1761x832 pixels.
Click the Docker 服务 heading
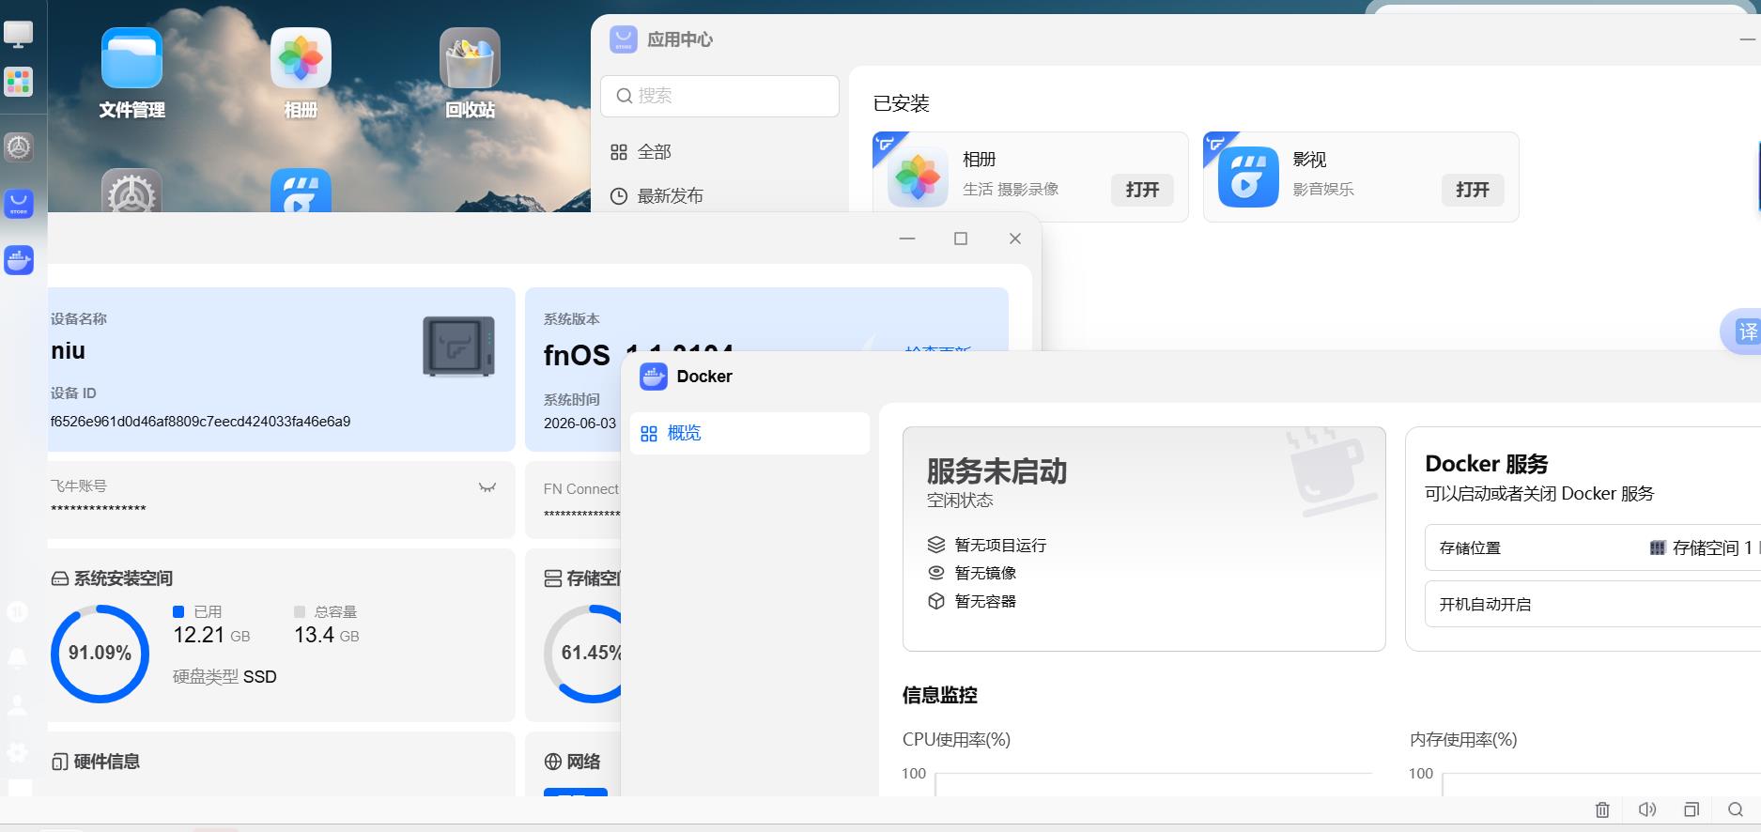(x=1487, y=464)
